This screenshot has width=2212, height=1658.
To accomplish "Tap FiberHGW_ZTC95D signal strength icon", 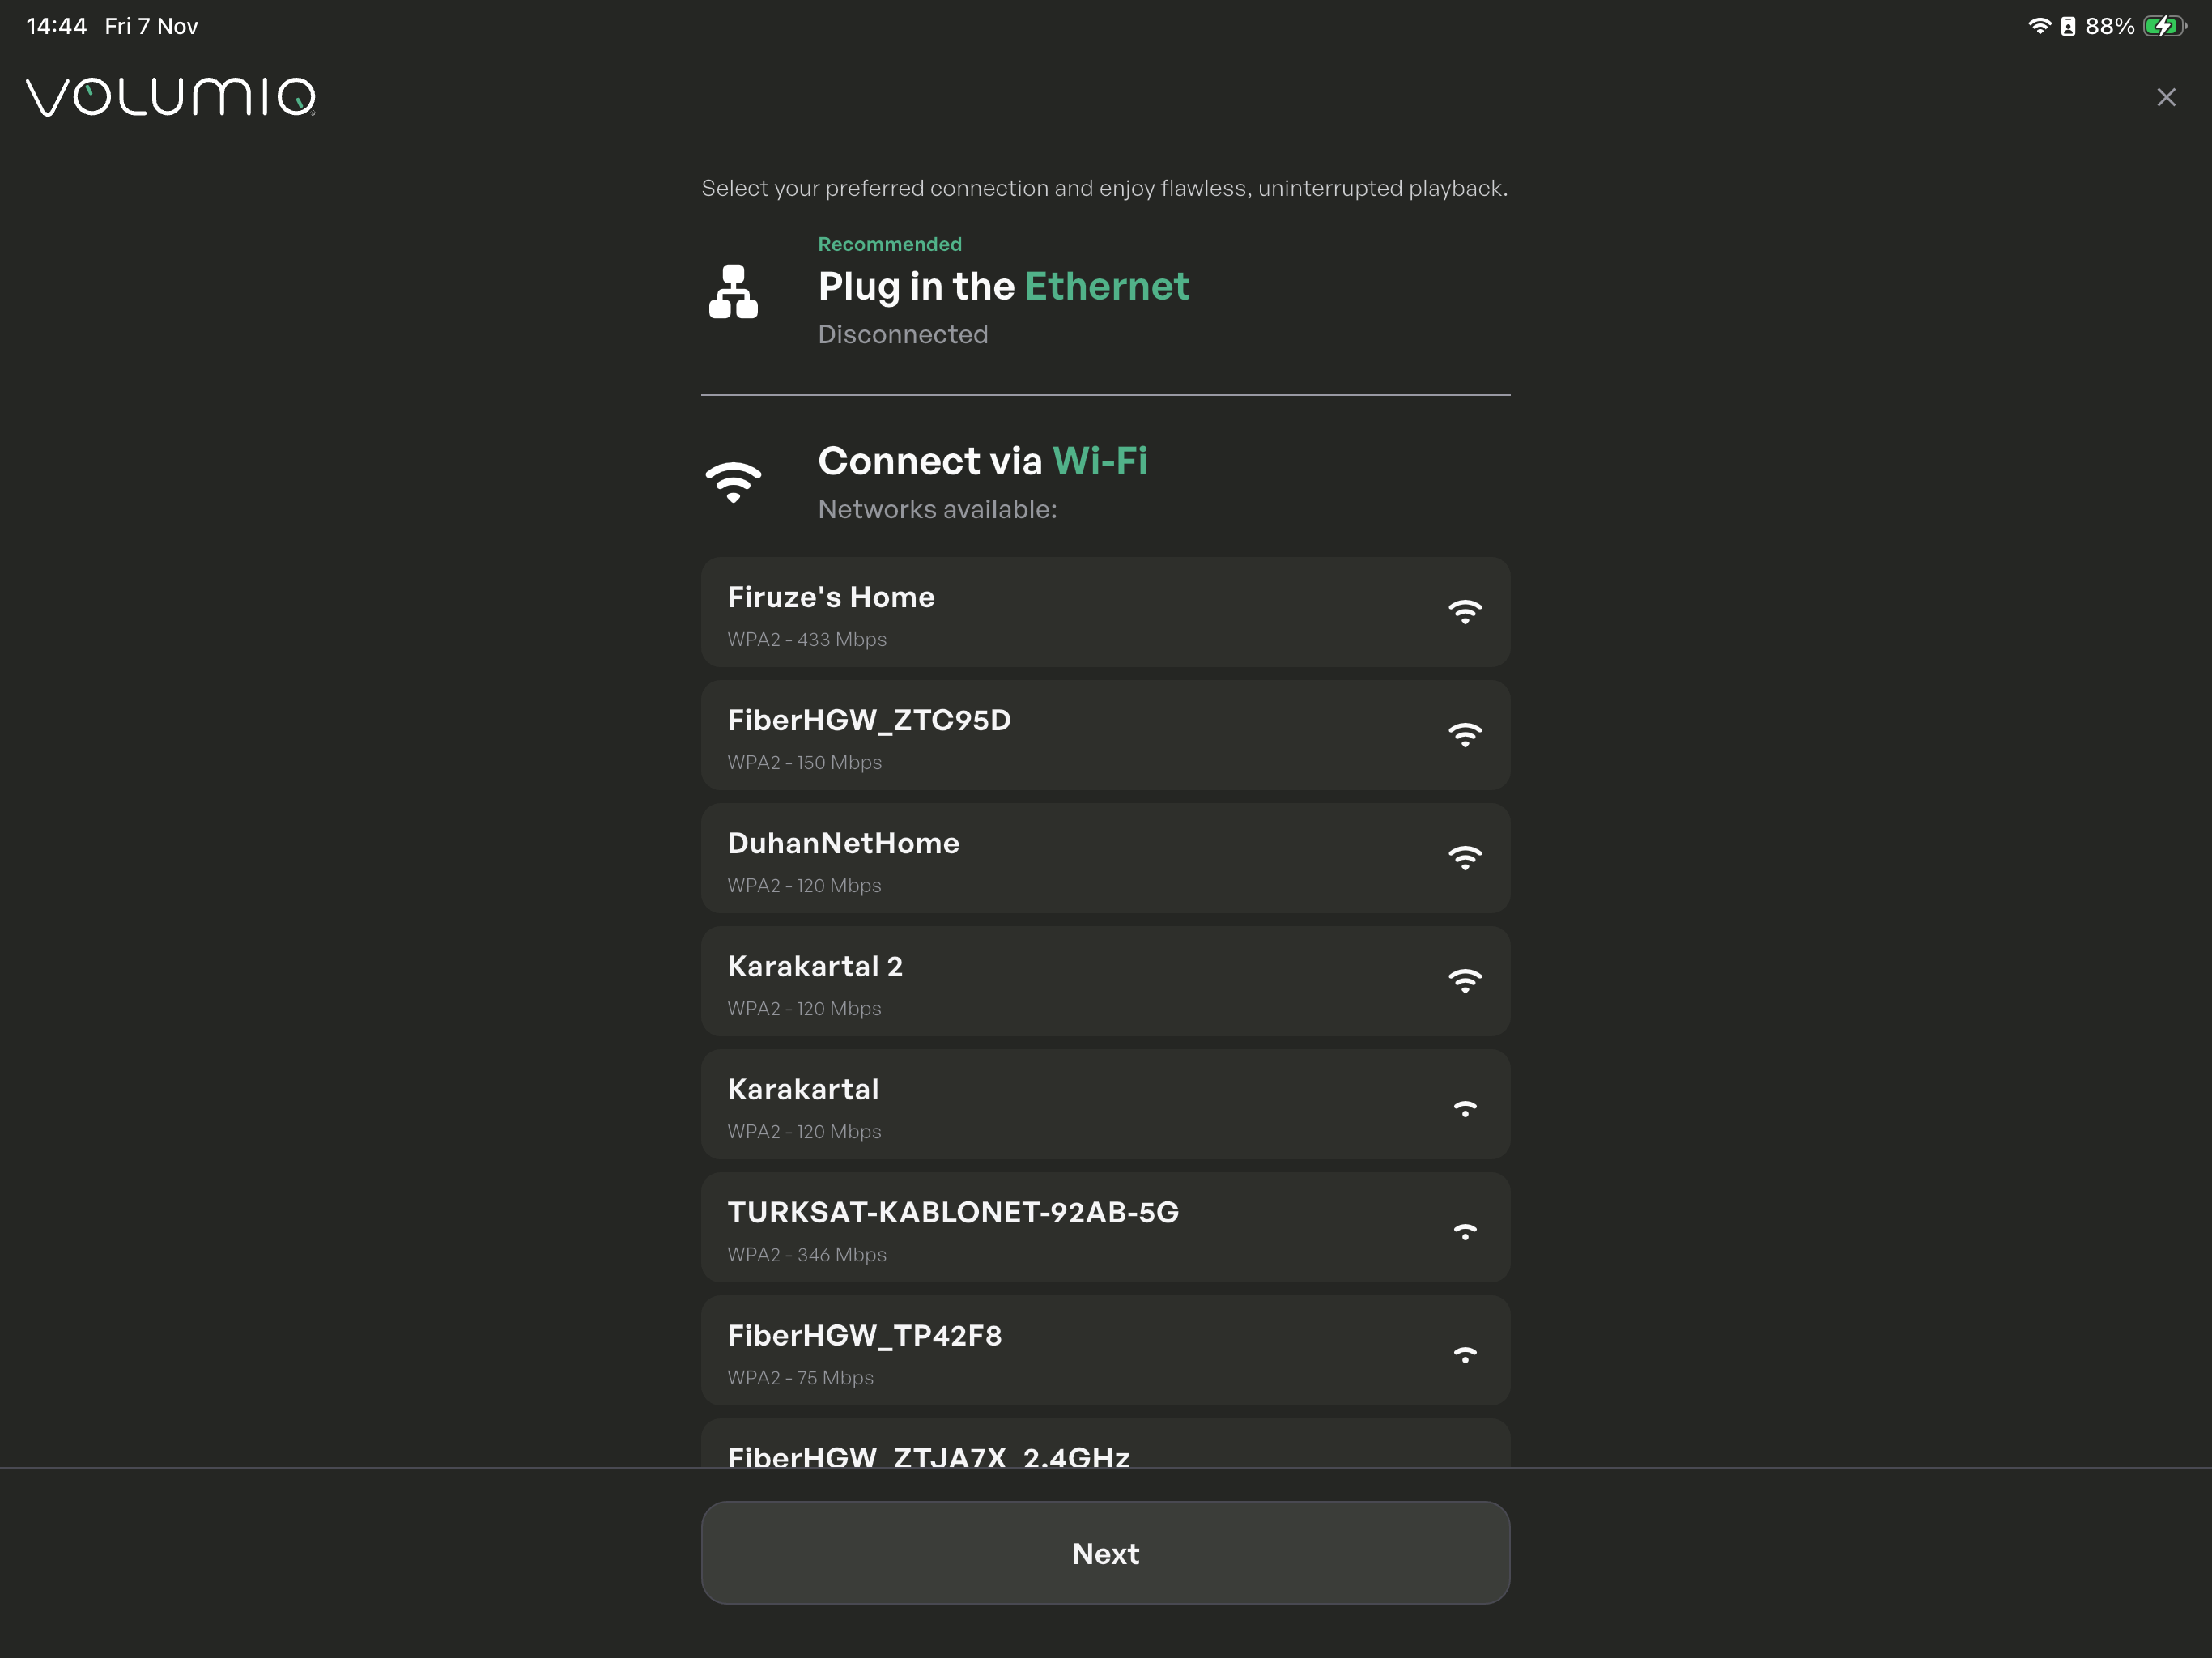I will (x=1464, y=735).
